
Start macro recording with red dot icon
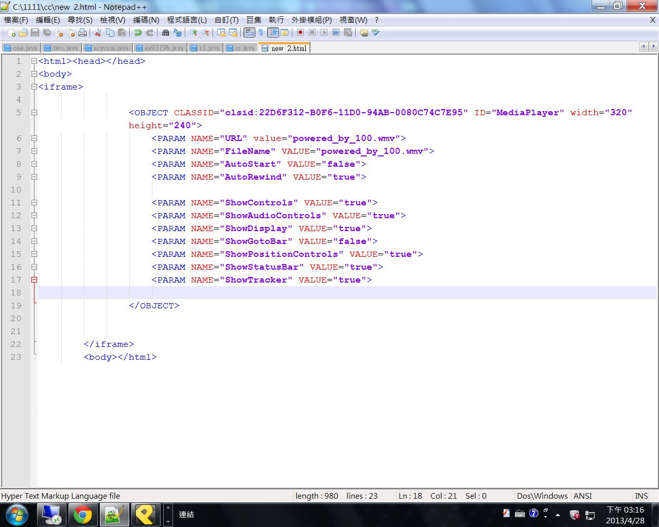[300, 33]
